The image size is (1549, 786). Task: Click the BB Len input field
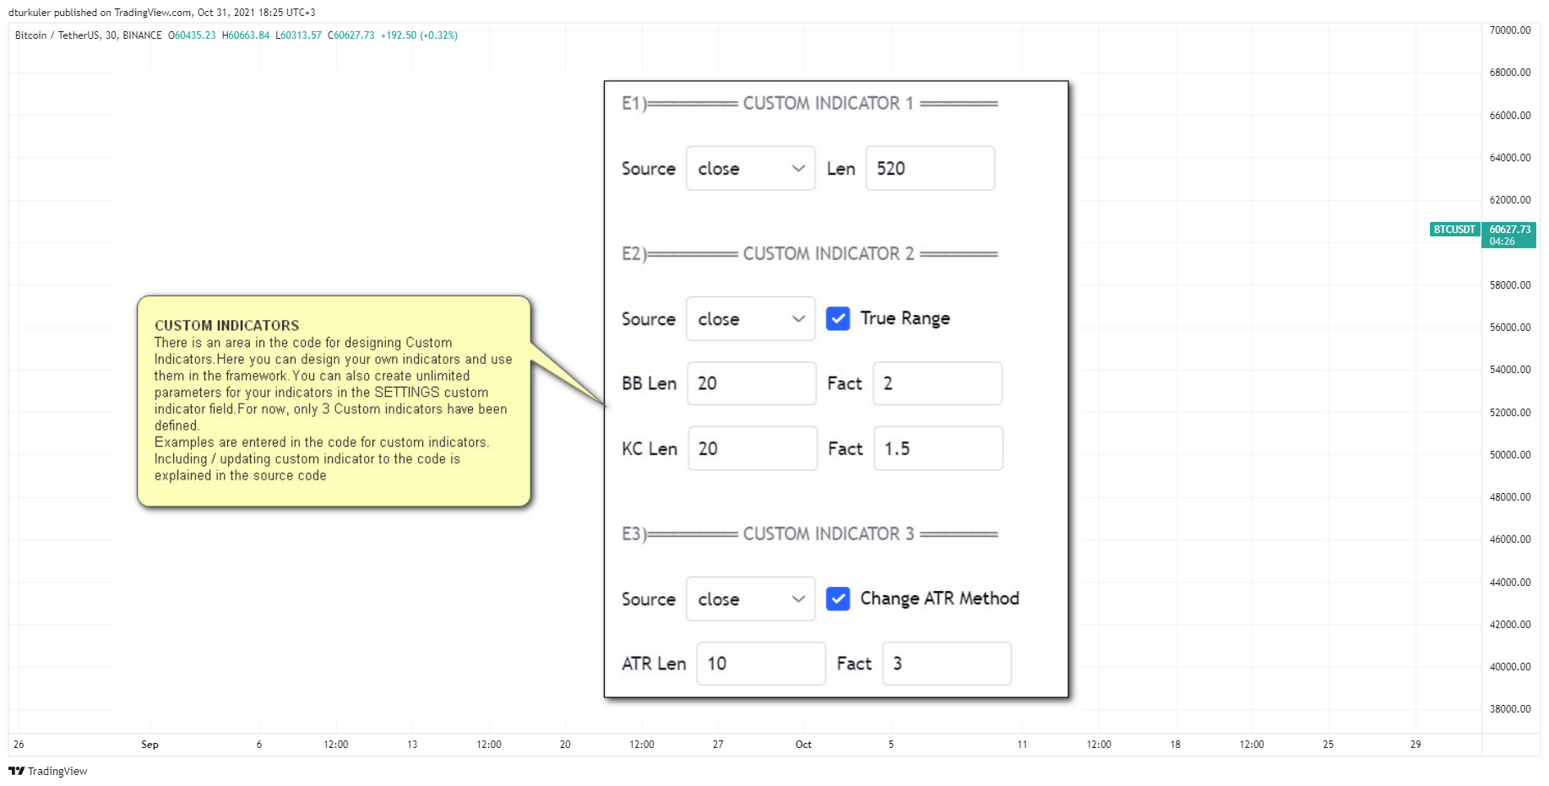(x=752, y=383)
